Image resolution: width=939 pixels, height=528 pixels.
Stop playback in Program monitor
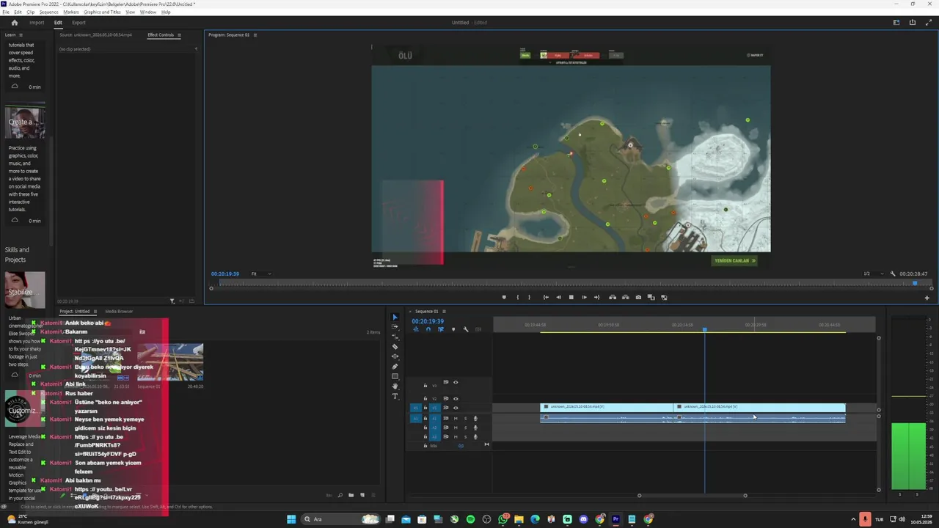tap(571, 297)
